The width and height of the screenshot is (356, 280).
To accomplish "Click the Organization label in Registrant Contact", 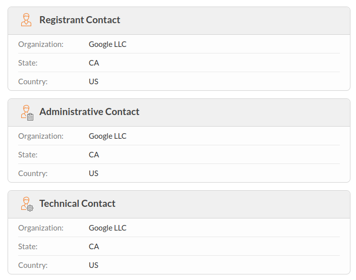I will pos(41,44).
